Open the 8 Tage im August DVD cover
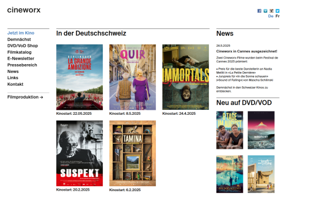335x209 pixels. 229,130
